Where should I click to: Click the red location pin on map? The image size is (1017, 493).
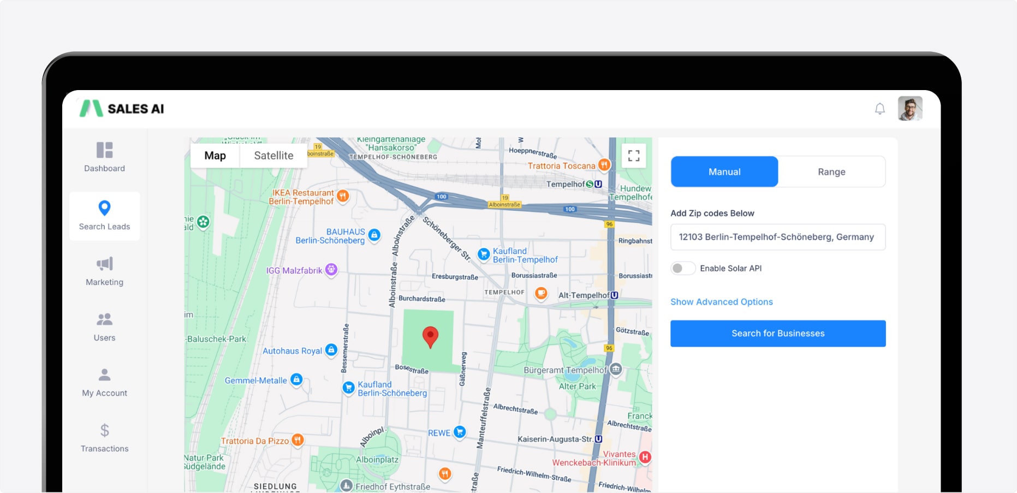click(x=430, y=336)
